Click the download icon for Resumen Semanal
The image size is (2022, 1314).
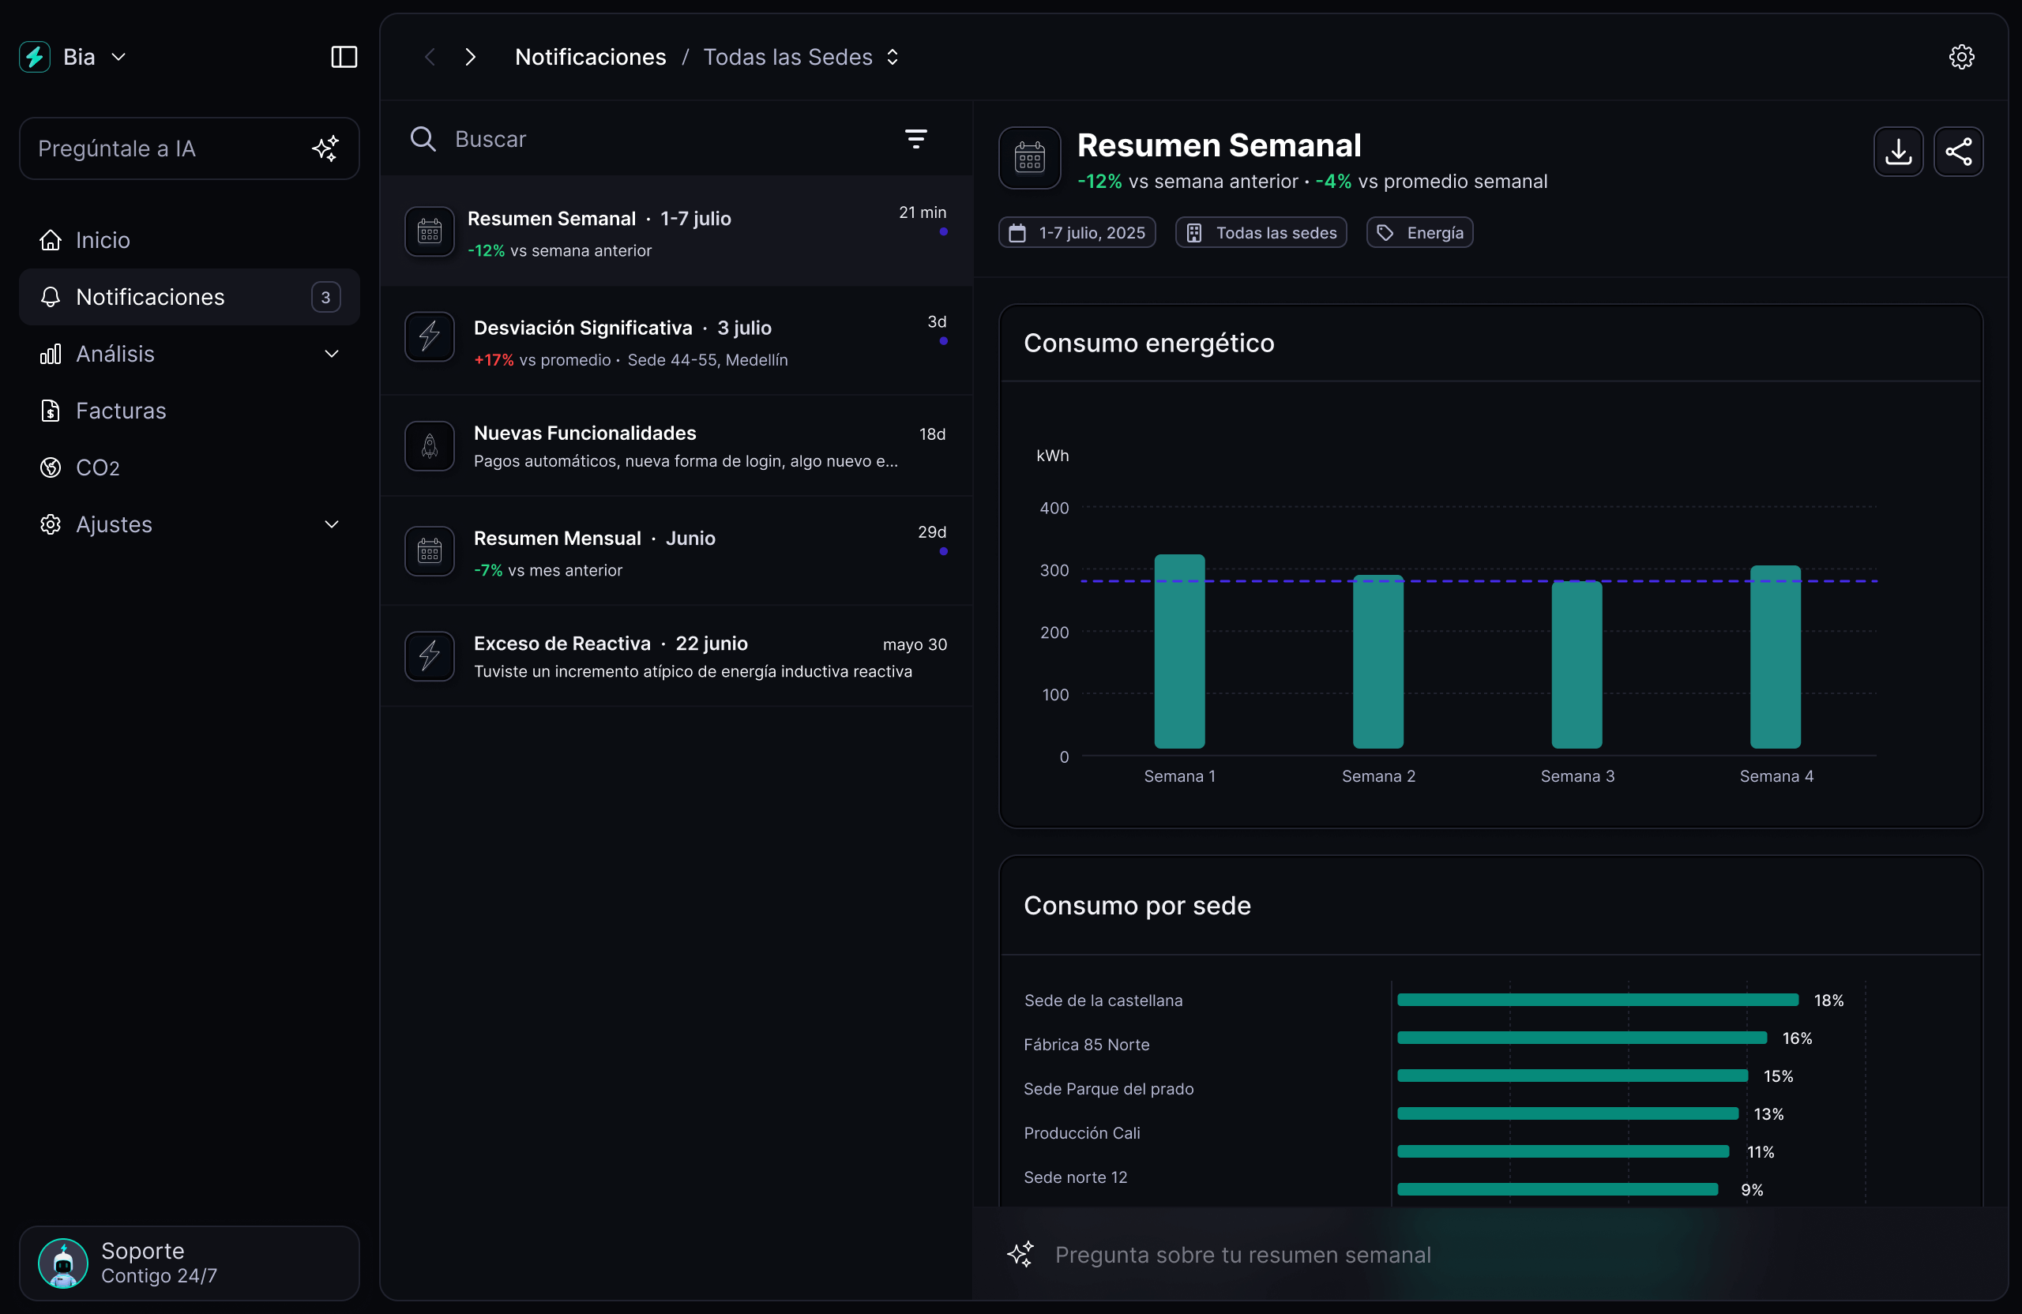[1897, 151]
